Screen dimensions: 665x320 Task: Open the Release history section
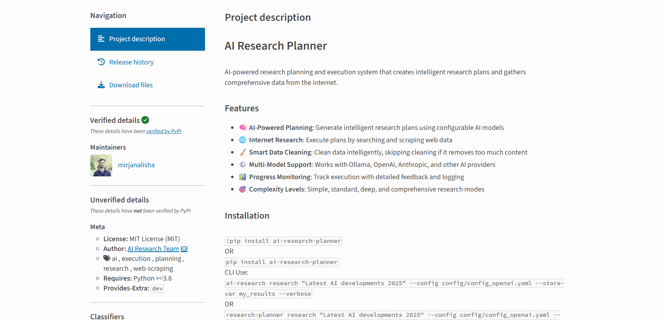[131, 62]
